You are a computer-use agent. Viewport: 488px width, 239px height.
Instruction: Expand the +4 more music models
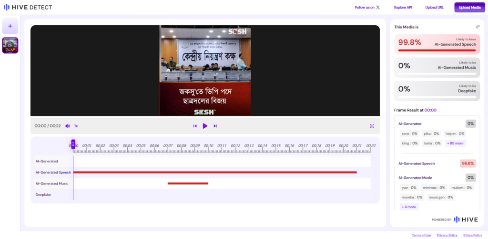tap(408, 207)
